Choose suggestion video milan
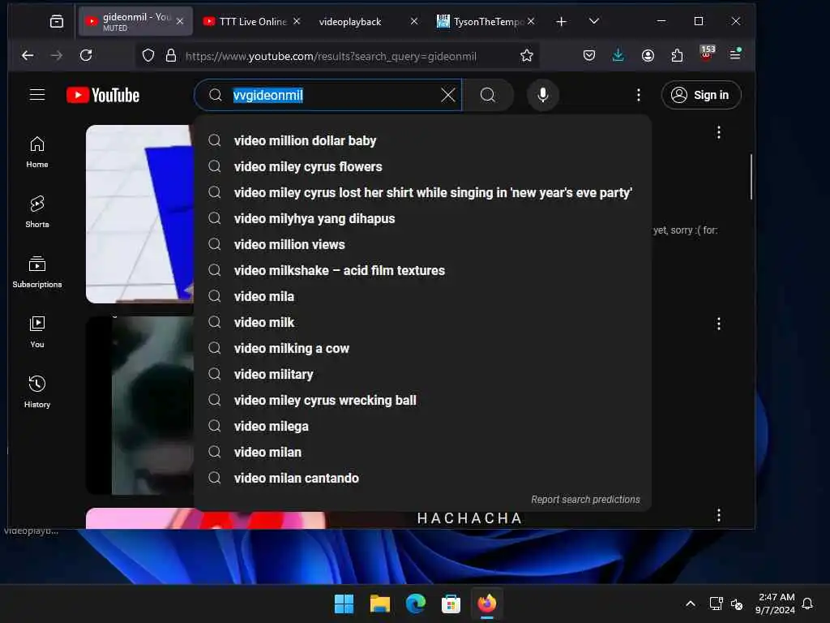The height and width of the screenshot is (623, 830). [x=422, y=452]
